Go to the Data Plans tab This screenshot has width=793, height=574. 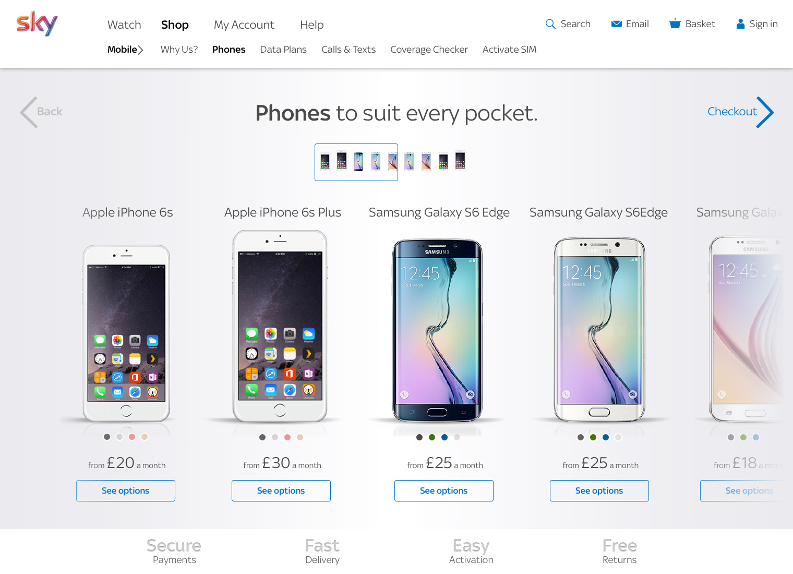(x=283, y=50)
